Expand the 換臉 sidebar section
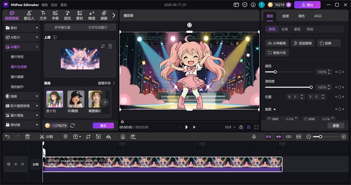Screen dimensions: 351x185 [22, 96]
